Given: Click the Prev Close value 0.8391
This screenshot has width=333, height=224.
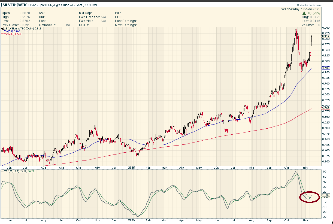Looking at the screenshot, I should (25, 25).
